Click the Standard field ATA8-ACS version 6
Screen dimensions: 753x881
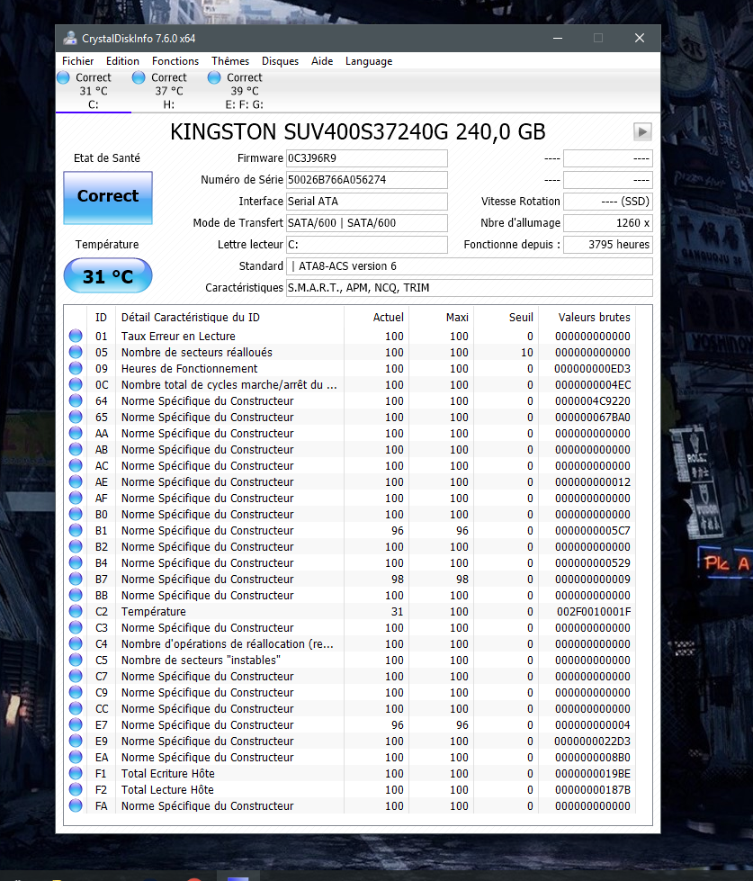click(x=470, y=266)
